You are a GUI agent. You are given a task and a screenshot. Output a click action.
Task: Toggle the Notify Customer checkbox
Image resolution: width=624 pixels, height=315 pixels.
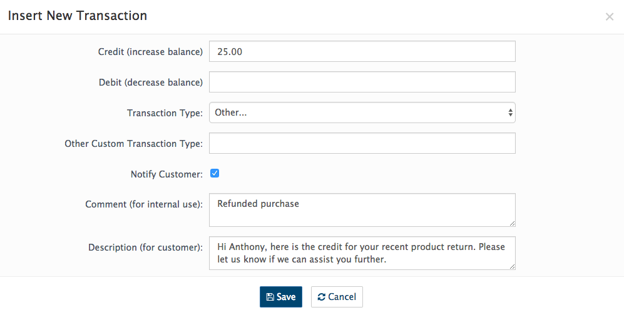pyautogui.click(x=215, y=173)
